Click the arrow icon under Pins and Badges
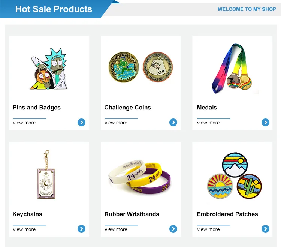This screenshot has height=247, width=281. point(81,123)
